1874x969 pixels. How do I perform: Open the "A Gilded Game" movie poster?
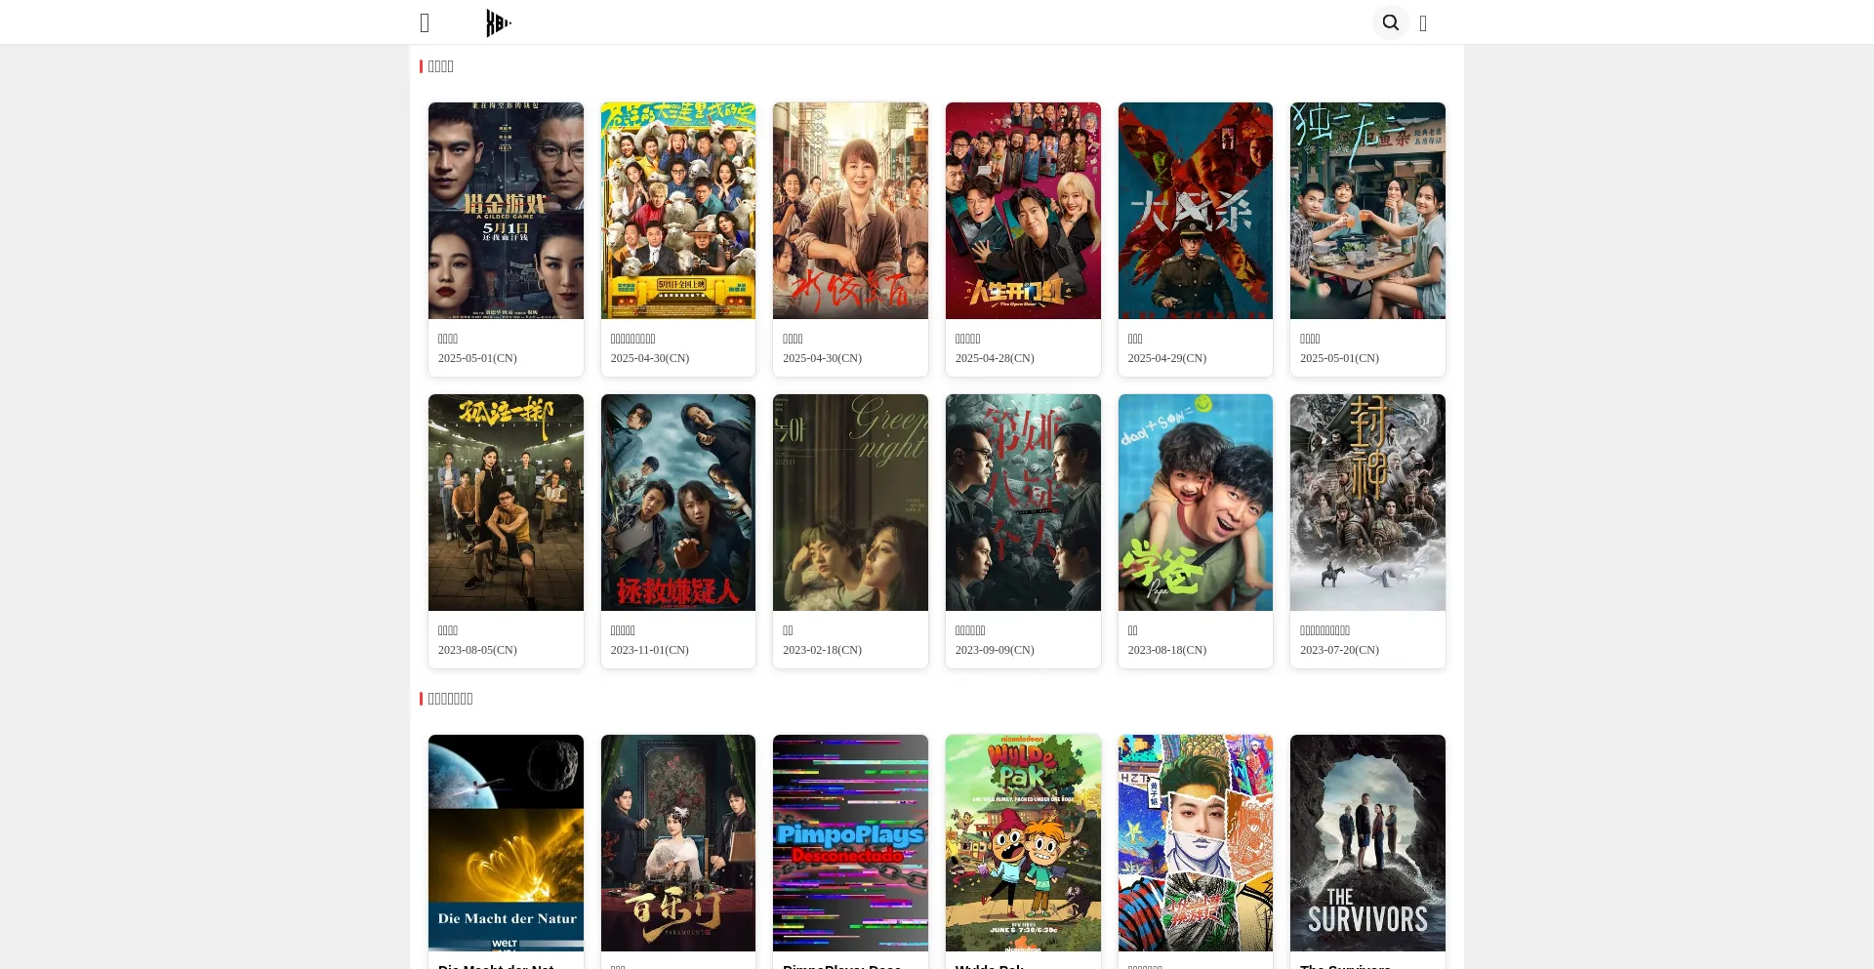pos(506,211)
